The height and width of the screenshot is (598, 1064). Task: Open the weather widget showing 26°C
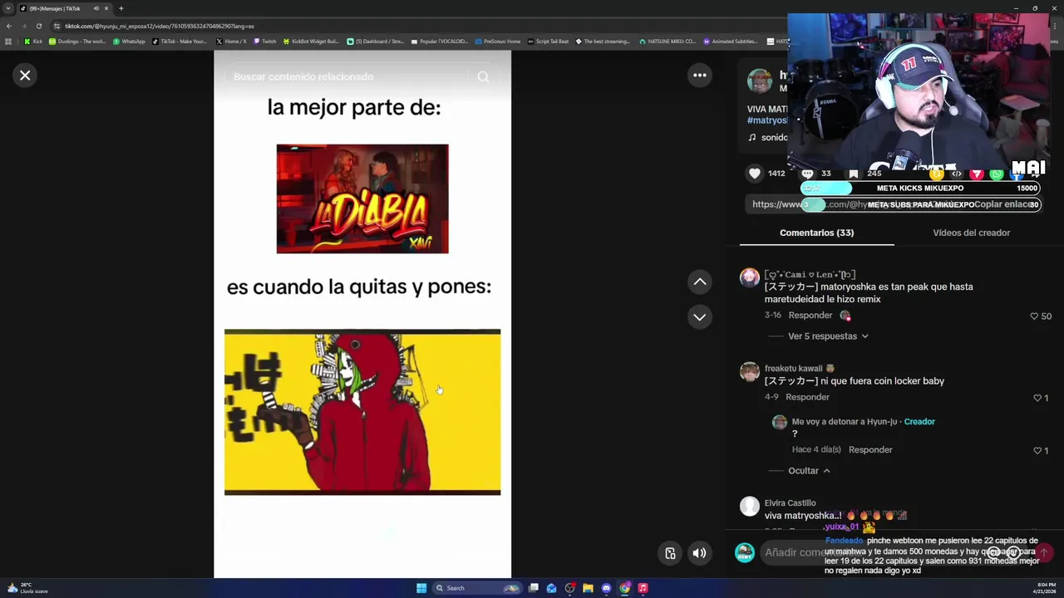point(27,588)
